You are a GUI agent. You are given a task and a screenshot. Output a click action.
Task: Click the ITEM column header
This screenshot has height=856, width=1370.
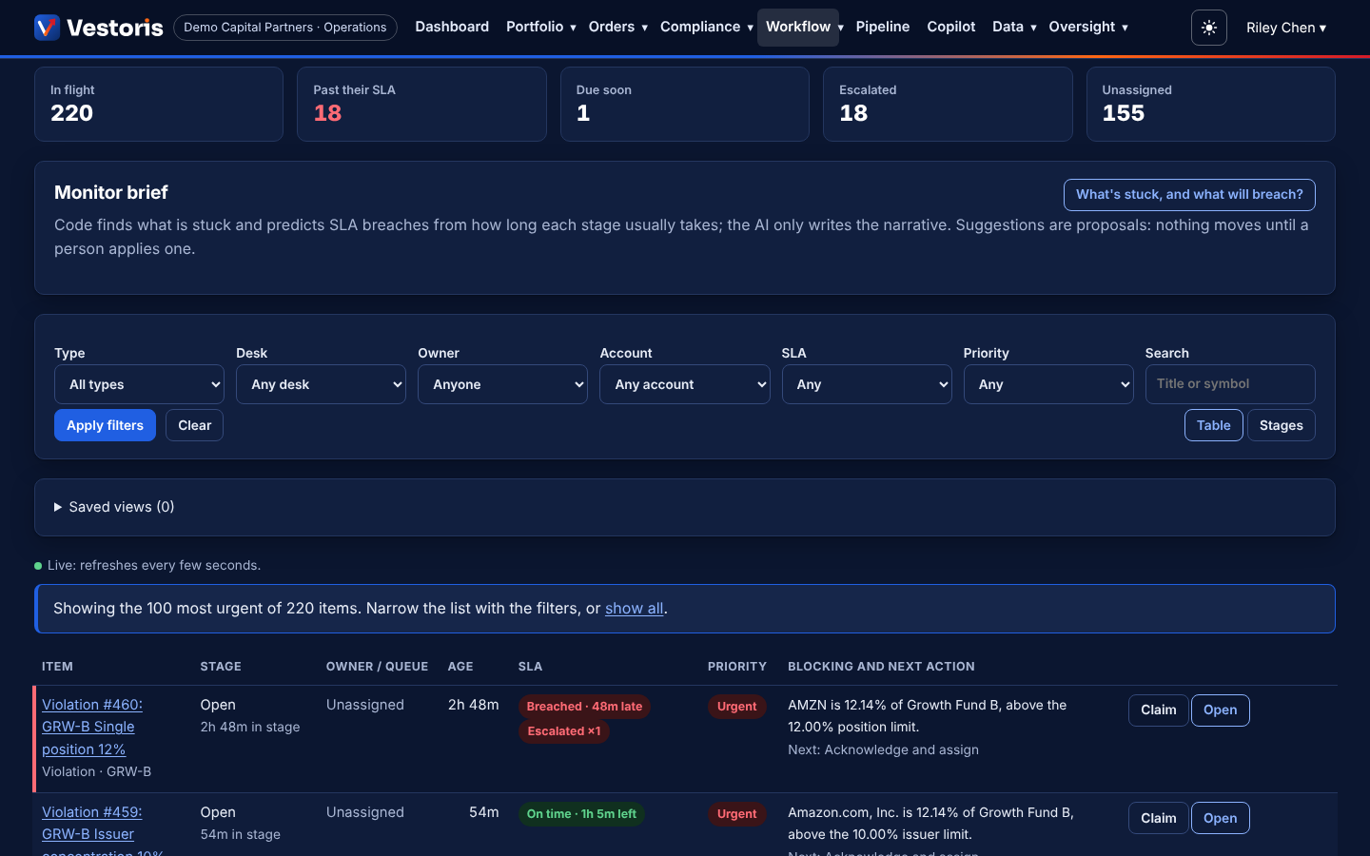pos(57,667)
